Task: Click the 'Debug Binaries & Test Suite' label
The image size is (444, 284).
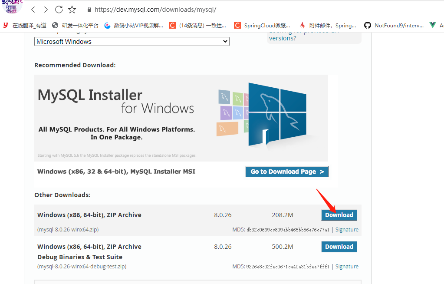Action: (x=80, y=257)
